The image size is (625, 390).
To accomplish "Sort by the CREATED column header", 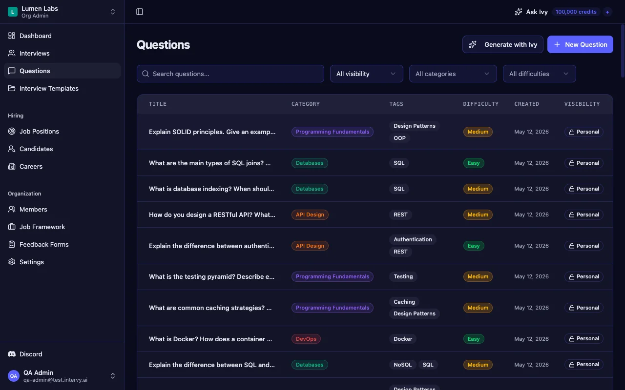I will point(526,104).
